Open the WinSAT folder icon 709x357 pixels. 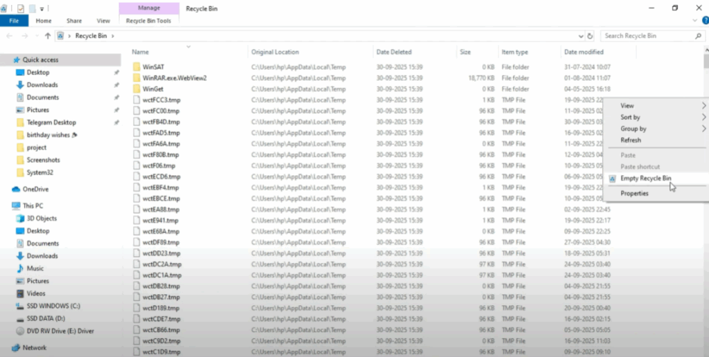[136, 67]
